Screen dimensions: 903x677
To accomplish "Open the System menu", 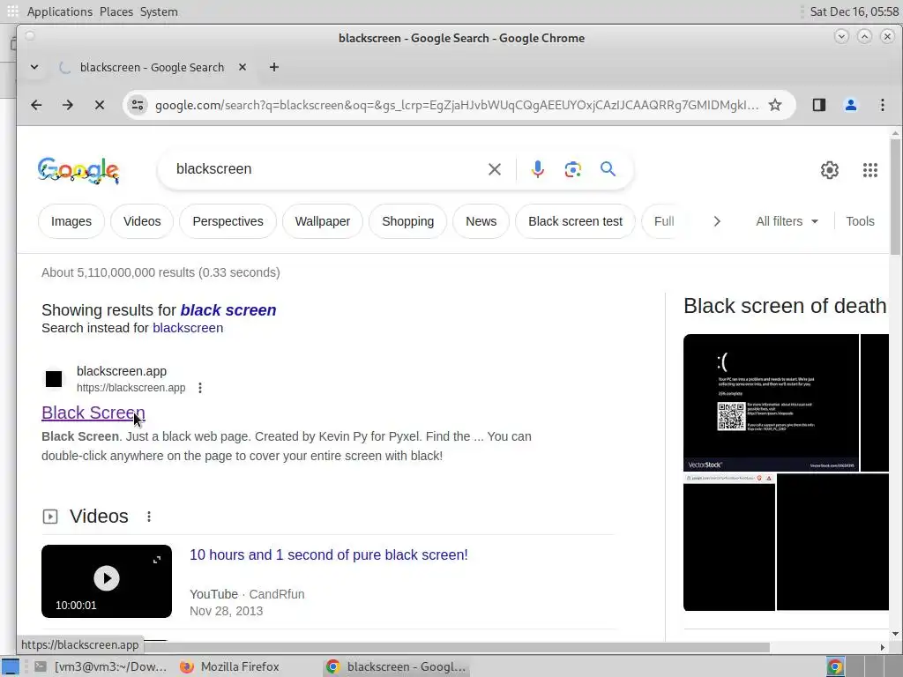I will [x=159, y=11].
